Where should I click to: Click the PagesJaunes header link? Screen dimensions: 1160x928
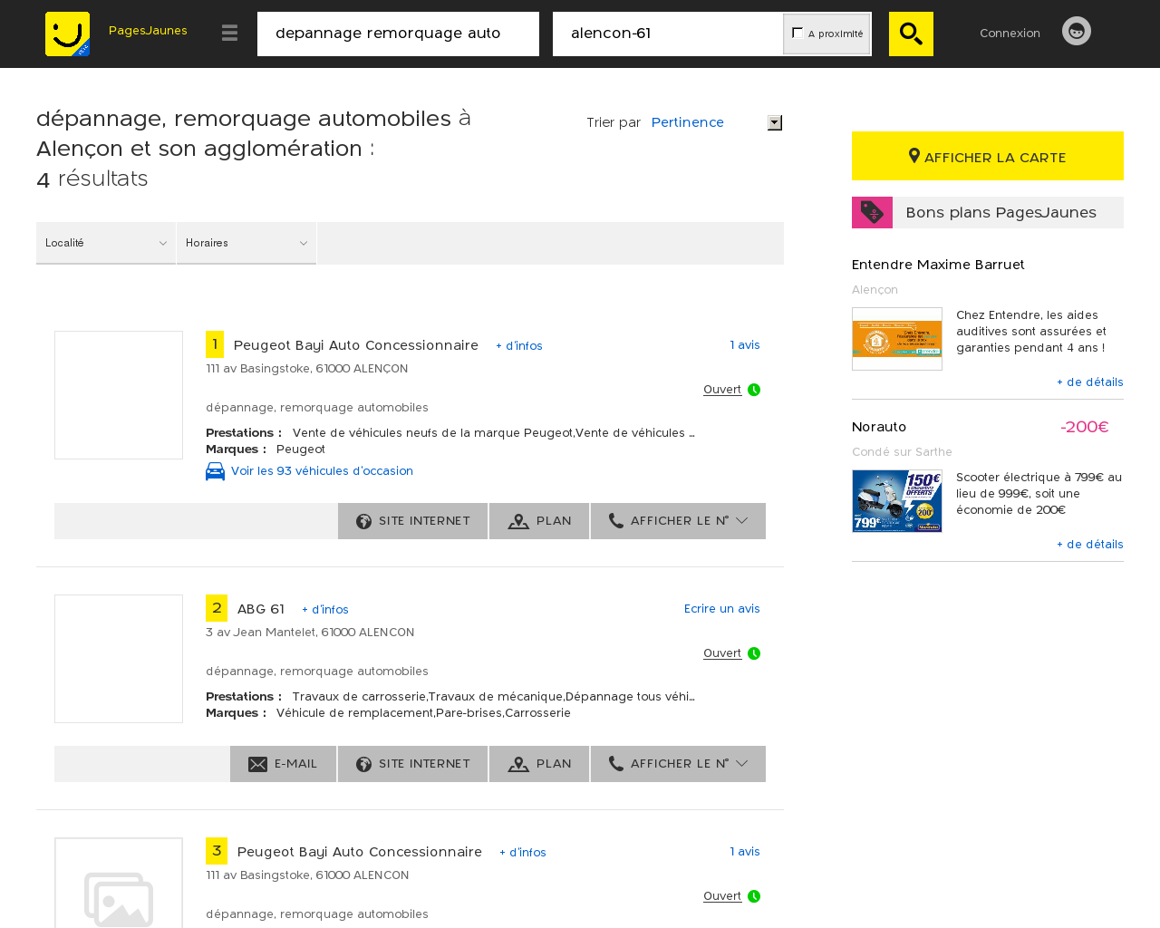pos(148,31)
